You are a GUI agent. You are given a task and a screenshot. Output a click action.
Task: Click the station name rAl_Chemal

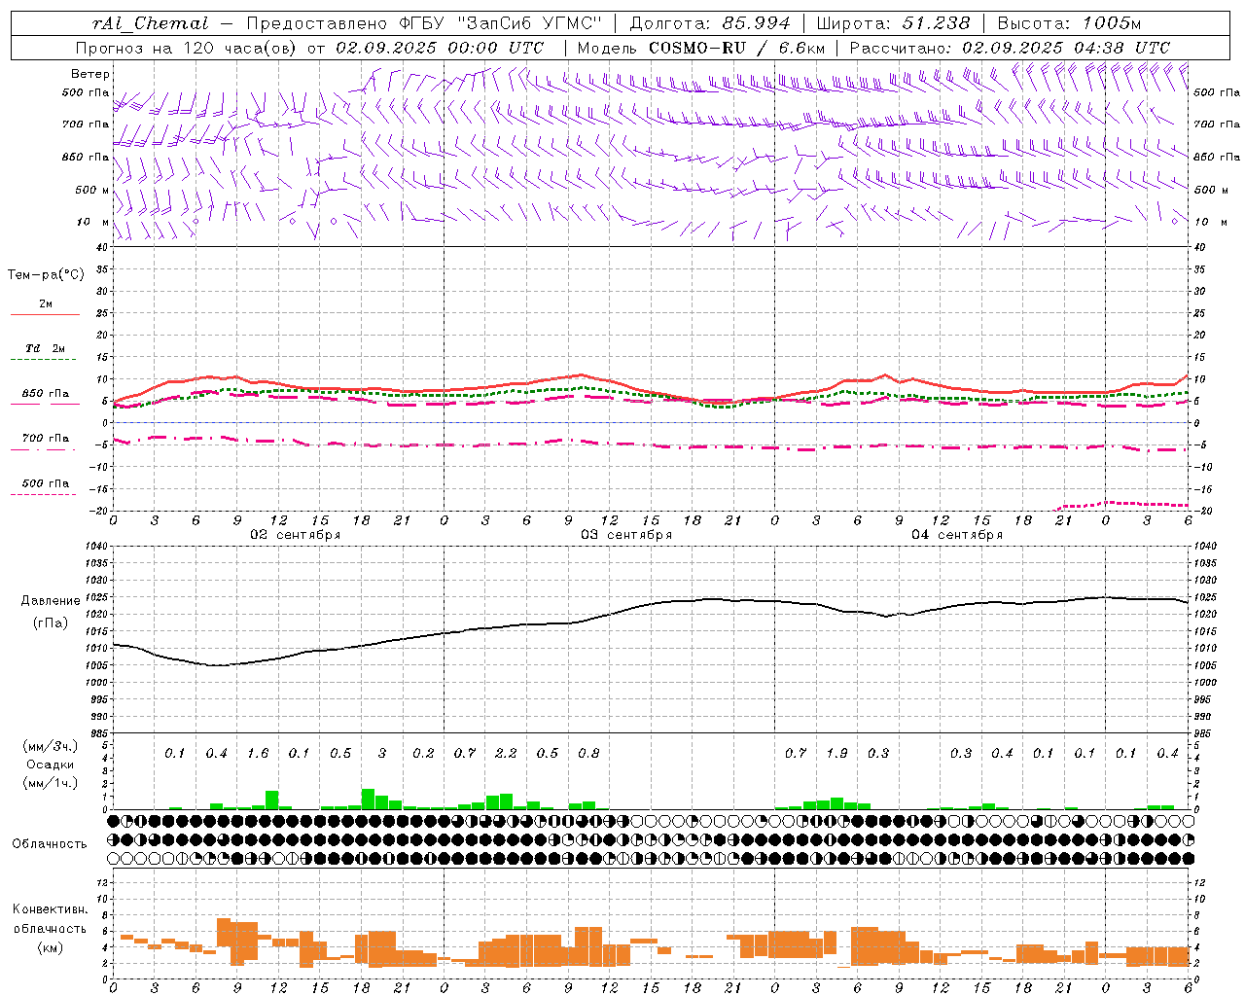click(x=150, y=23)
